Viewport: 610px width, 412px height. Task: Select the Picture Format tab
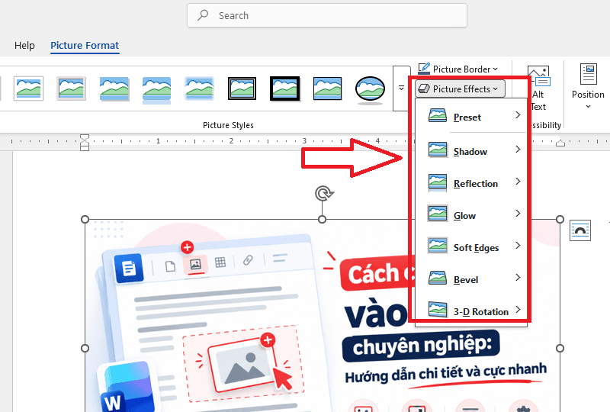[85, 46]
